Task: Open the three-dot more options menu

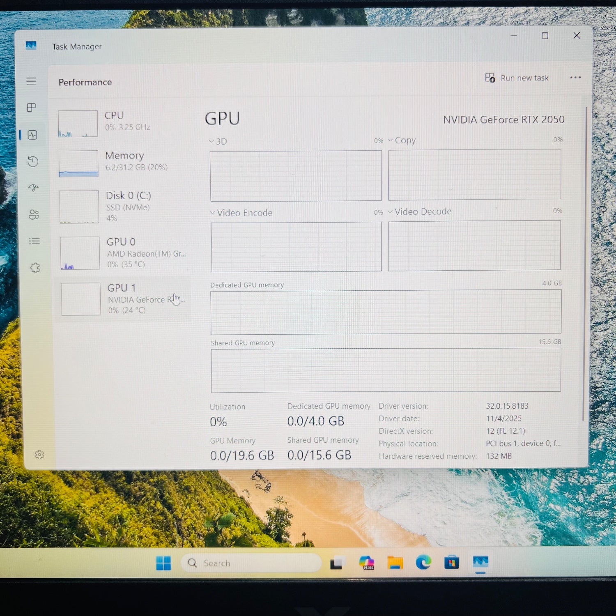Action: (x=575, y=78)
